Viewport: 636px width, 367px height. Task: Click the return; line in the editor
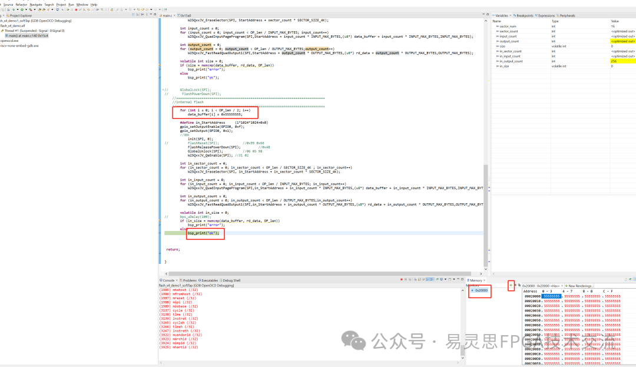click(173, 249)
